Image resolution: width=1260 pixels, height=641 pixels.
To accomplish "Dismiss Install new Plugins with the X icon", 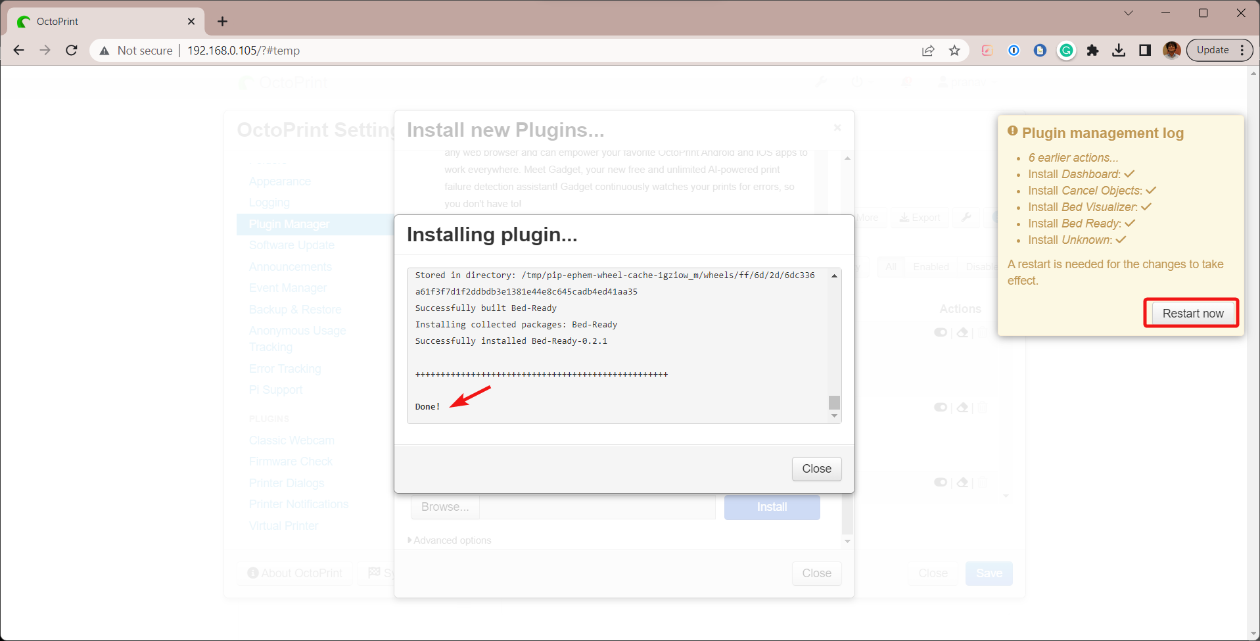I will point(837,128).
